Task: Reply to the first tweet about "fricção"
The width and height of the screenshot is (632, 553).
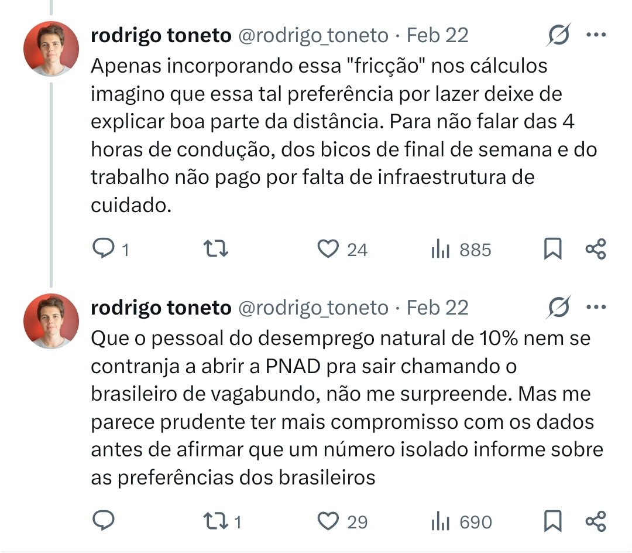Action: click(x=104, y=250)
